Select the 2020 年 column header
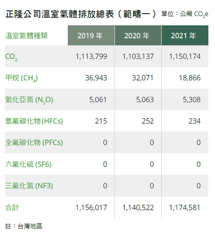 [138, 35]
